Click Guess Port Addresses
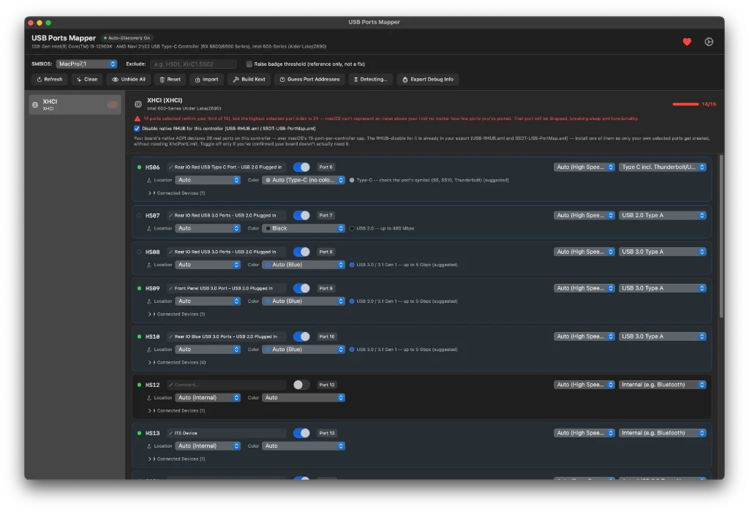The height and width of the screenshot is (512, 749). [x=309, y=79]
